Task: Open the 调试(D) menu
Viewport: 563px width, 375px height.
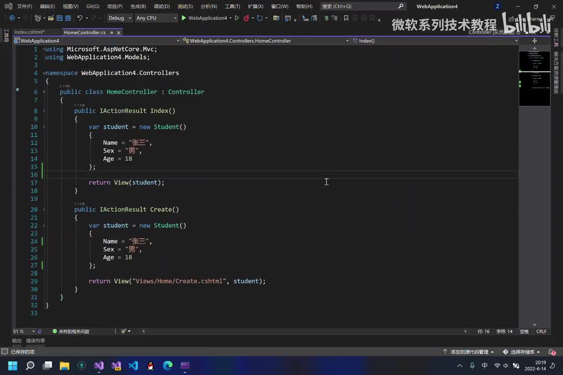Action: click(162, 6)
